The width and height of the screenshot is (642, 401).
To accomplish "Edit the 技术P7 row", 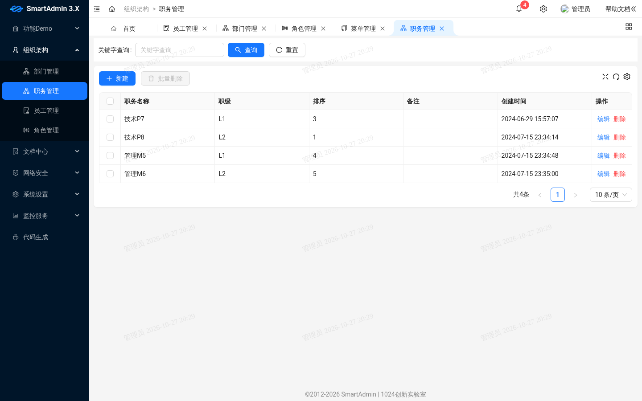I will click(603, 119).
